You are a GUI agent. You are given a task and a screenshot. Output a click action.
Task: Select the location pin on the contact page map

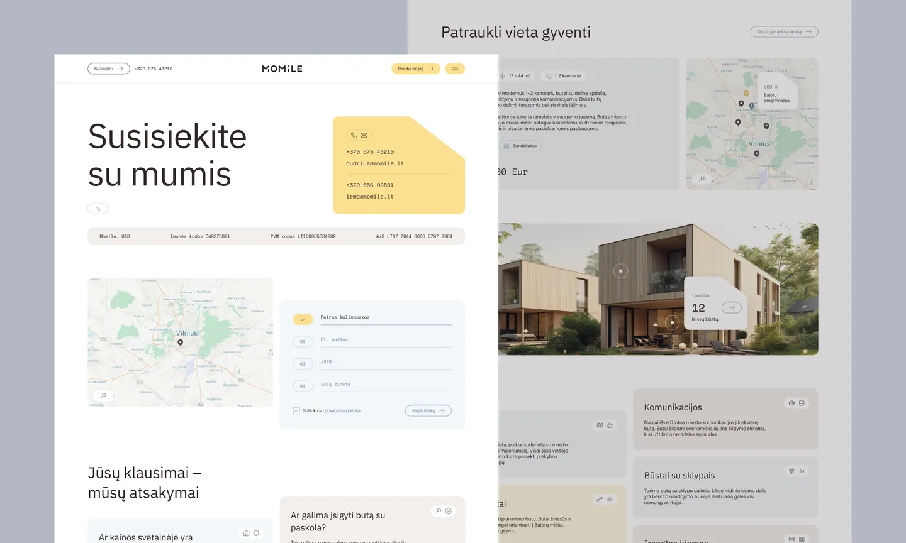(181, 343)
